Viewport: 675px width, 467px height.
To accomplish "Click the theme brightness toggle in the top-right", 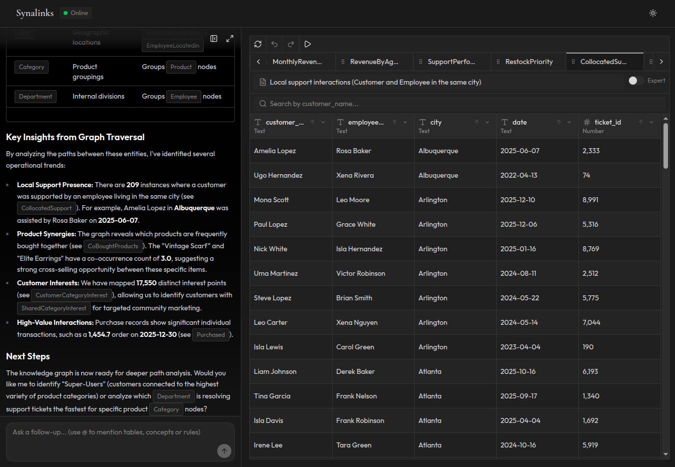I will [x=652, y=13].
